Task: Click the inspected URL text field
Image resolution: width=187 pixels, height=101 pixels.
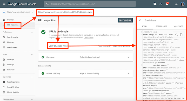Action: click(65, 12)
